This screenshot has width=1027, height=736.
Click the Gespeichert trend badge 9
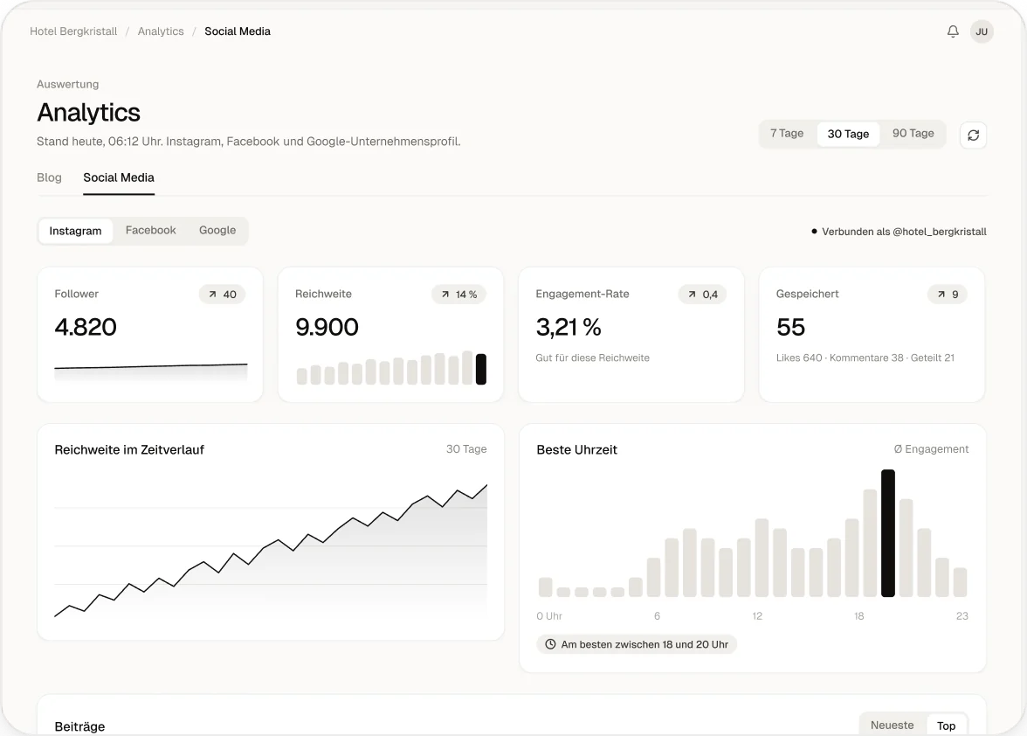point(947,295)
